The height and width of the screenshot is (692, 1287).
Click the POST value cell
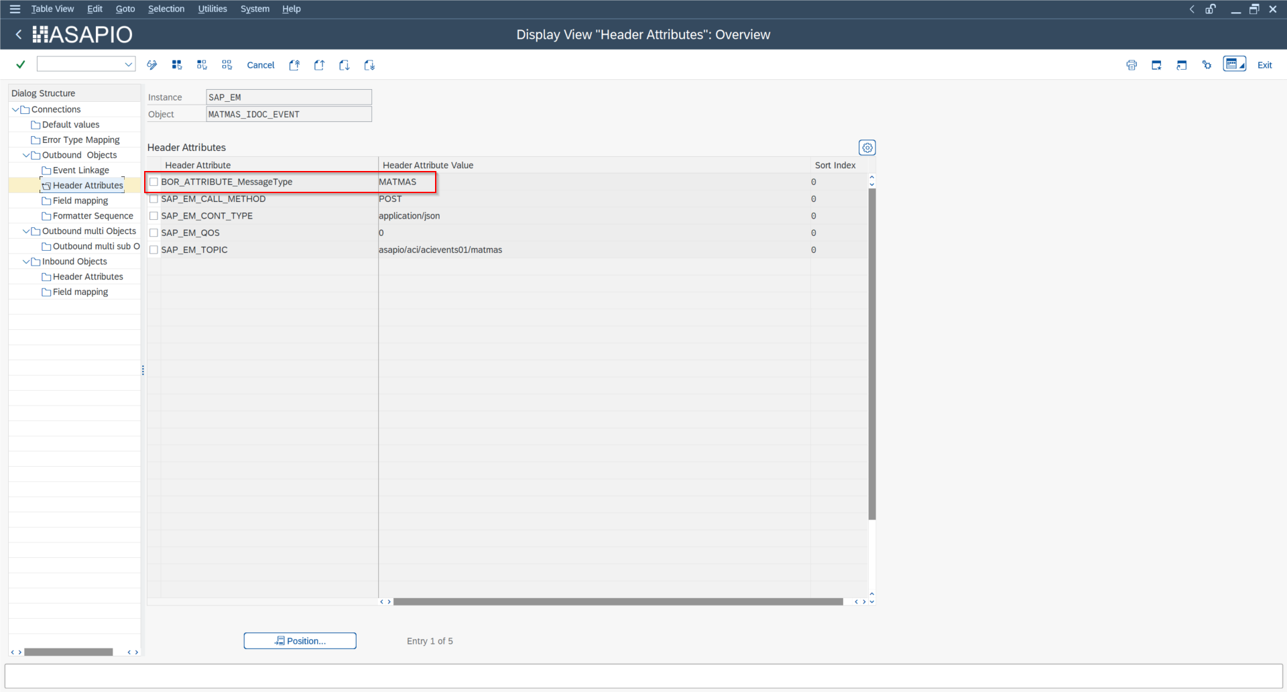click(595, 198)
